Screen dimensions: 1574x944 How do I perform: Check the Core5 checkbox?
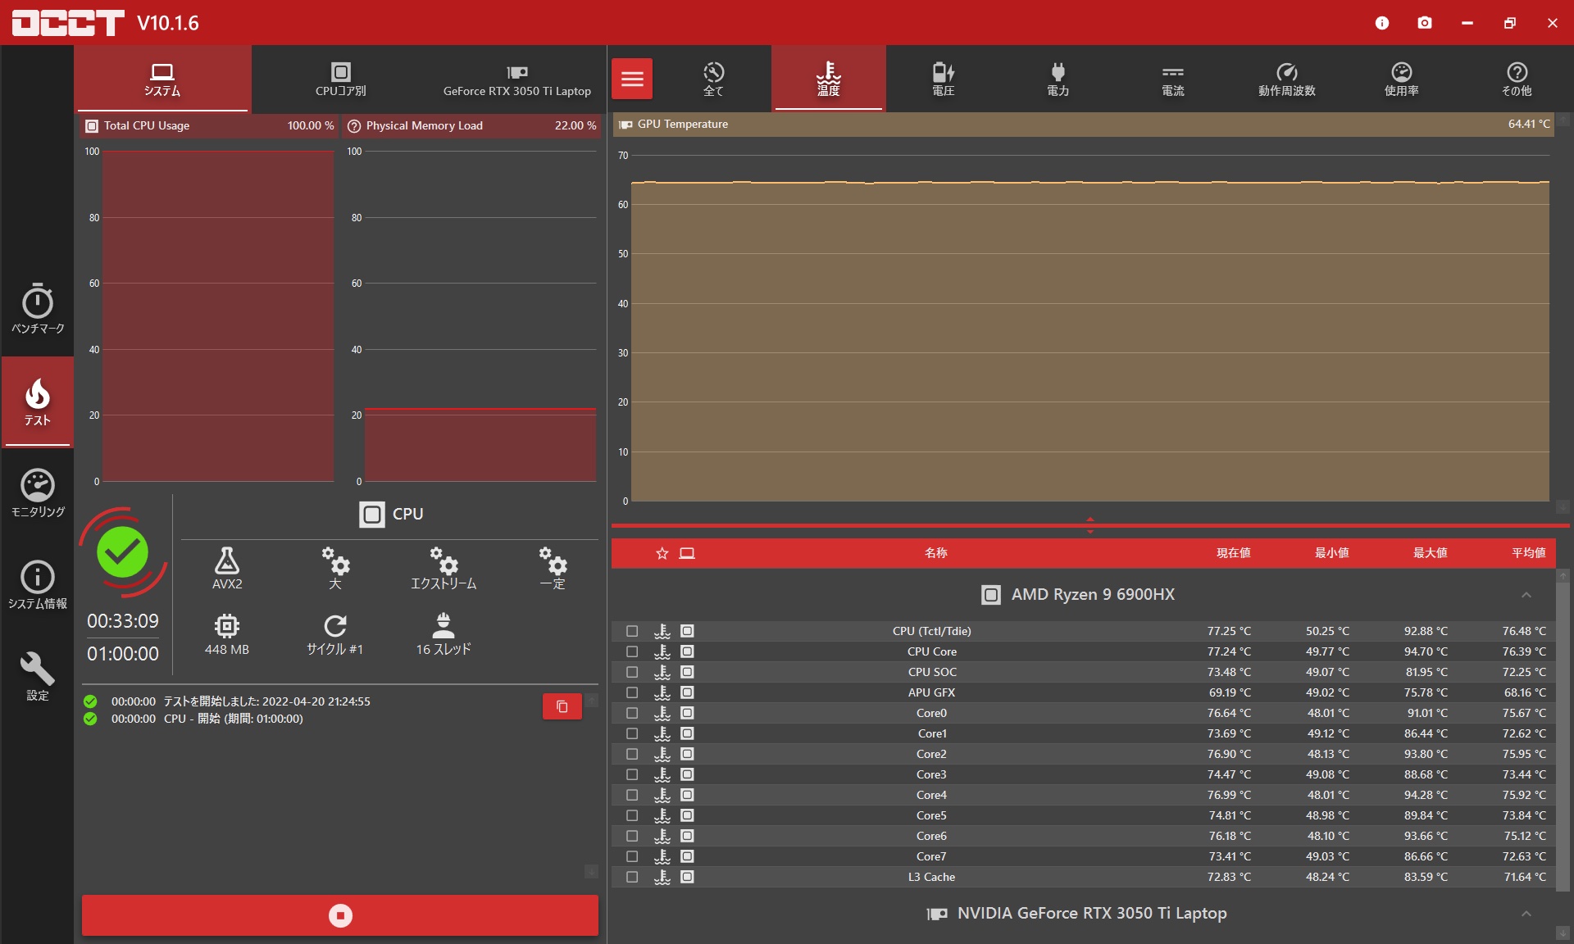click(x=632, y=815)
